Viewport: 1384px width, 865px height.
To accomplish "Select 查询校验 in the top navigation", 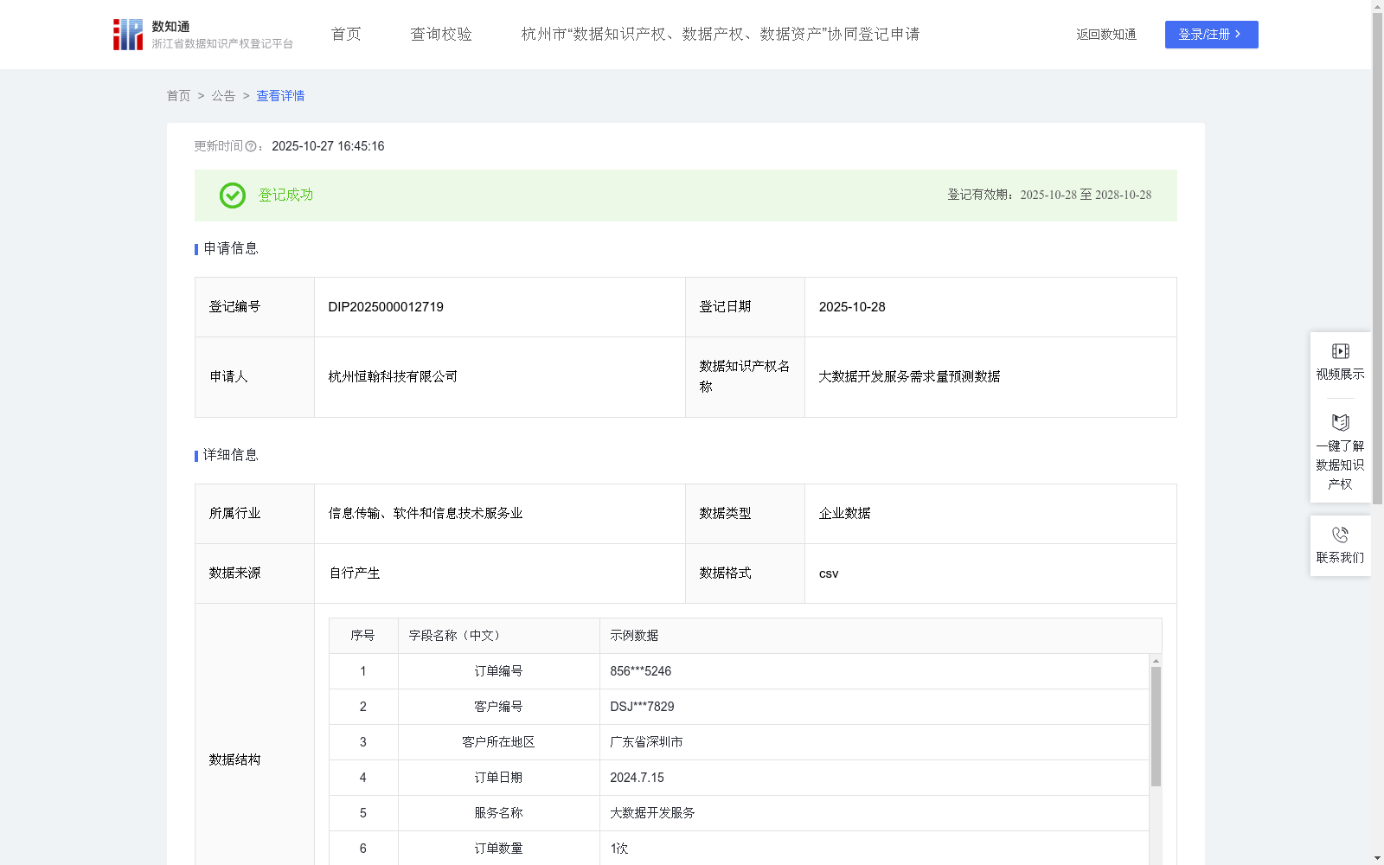I will 441,34.
